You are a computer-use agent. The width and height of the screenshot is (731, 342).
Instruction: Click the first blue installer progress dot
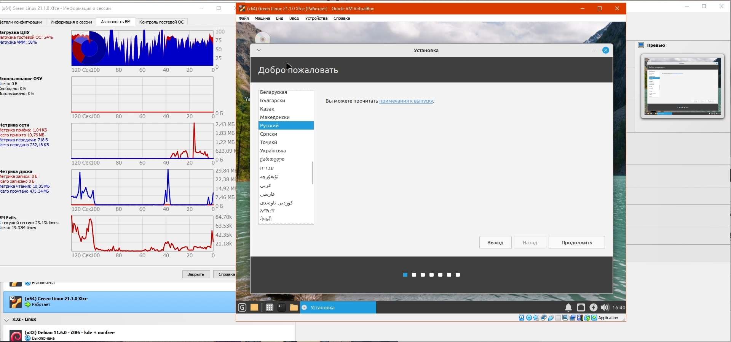405,275
